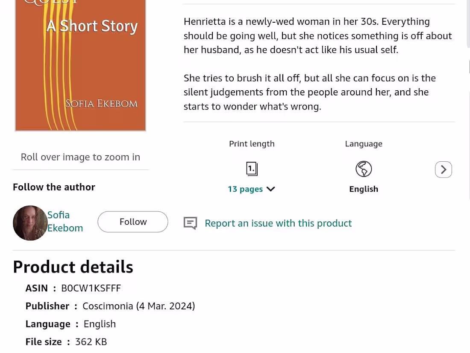Click the English language label

tap(364, 189)
